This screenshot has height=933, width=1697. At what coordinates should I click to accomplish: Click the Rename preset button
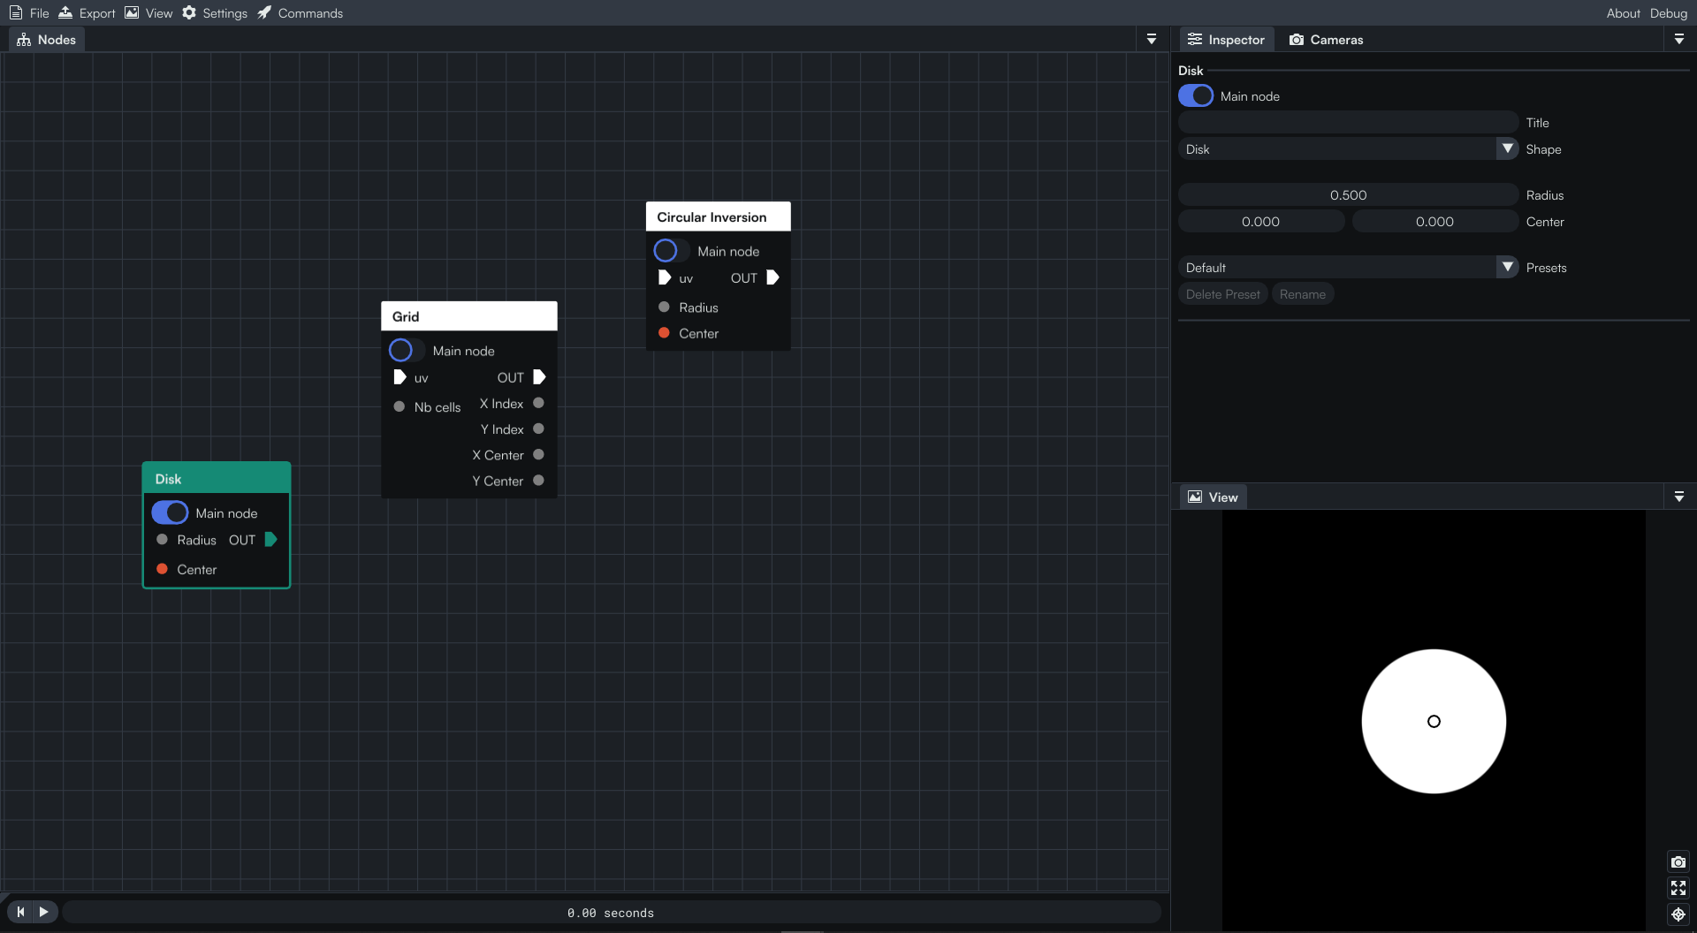pos(1302,294)
